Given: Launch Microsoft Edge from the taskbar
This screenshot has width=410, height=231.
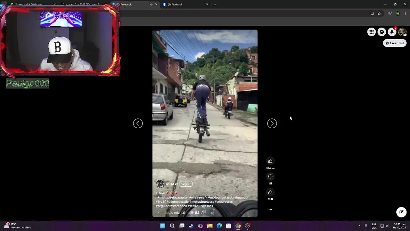Looking at the screenshot, I should [219, 226].
